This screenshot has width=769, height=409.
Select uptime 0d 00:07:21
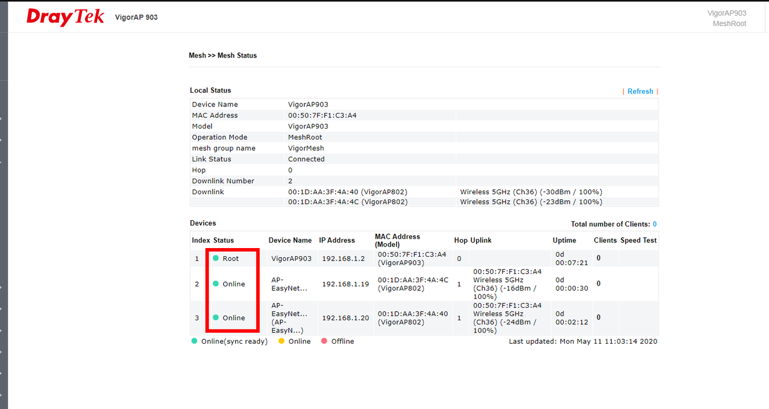[x=572, y=258]
